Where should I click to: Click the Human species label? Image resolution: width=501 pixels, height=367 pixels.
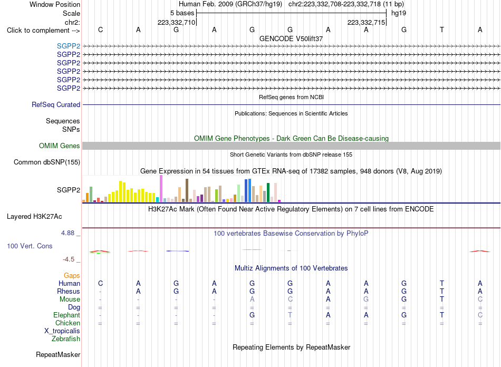(x=69, y=283)
